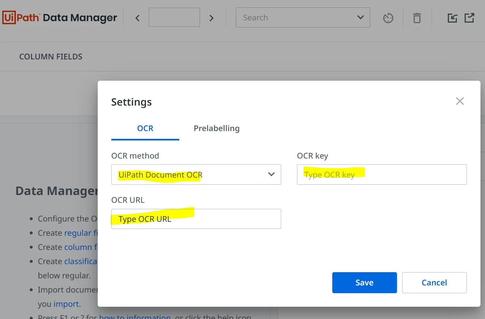Open the Search dropdown arrow

360,17
